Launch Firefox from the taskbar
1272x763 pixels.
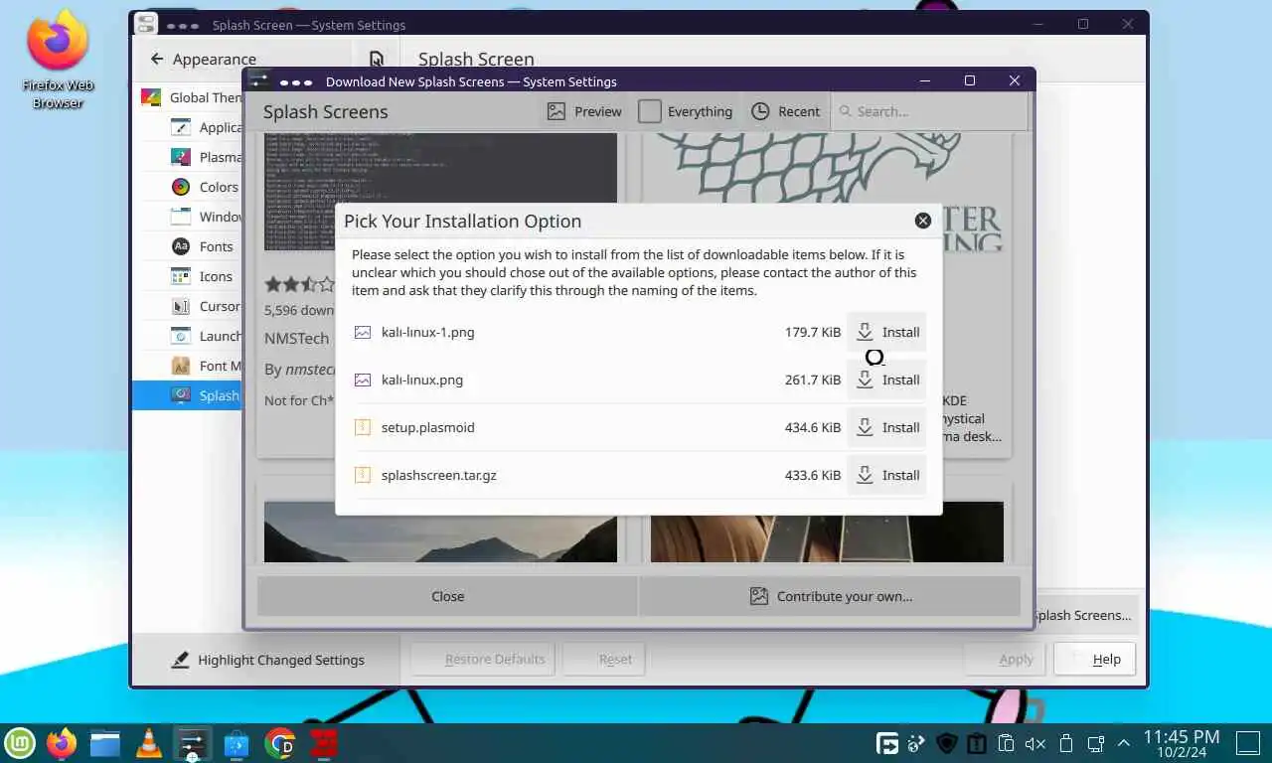[x=62, y=743]
